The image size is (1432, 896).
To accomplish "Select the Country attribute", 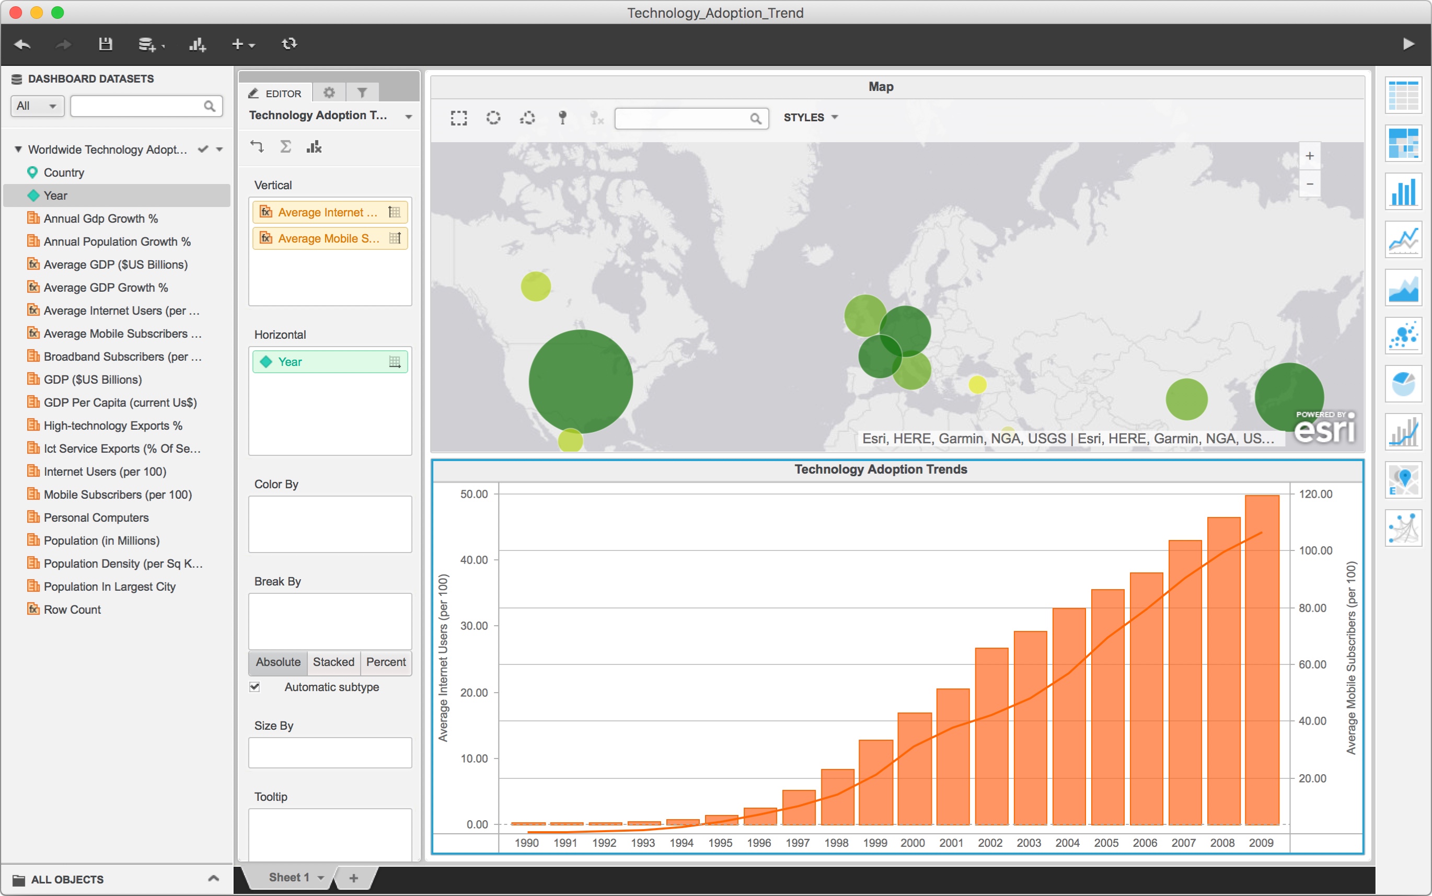I will pos(63,173).
